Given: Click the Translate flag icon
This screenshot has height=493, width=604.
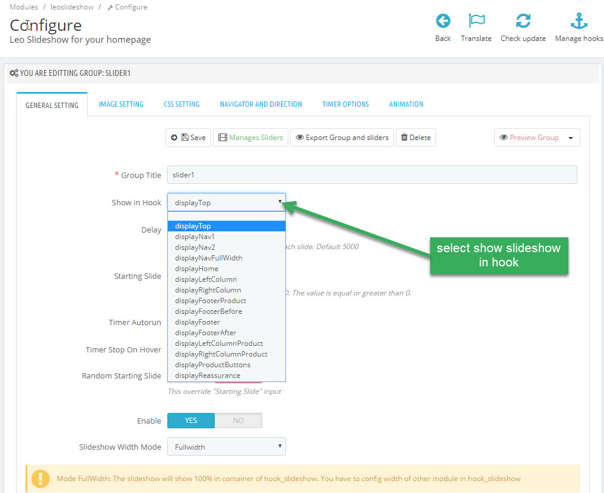Looking at the screenshot, I should [x=476, y=22].
